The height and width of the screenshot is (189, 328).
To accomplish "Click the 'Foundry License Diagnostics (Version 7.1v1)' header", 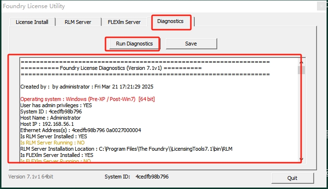I will [111, 68].
